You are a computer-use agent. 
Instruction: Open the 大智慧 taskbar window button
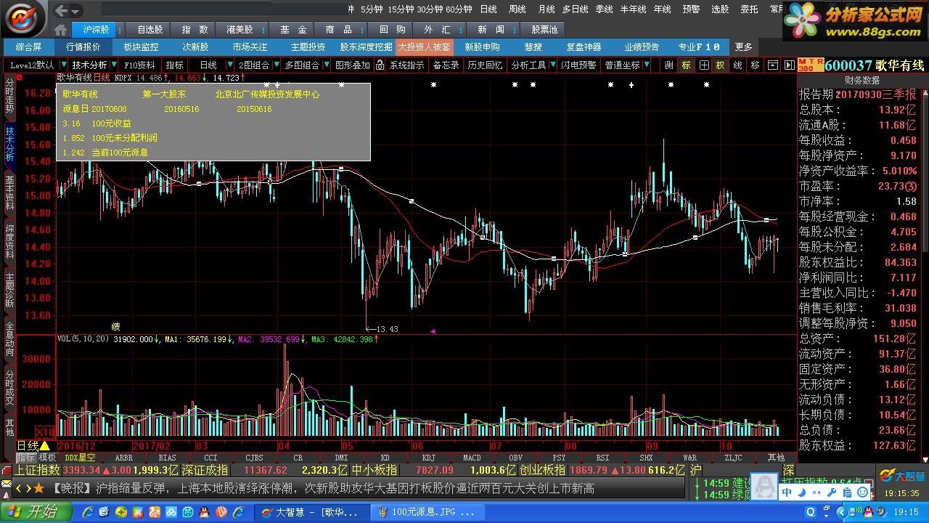coord(312,512)
